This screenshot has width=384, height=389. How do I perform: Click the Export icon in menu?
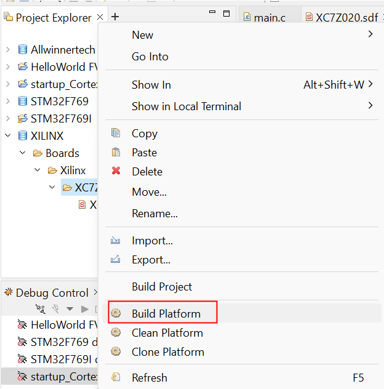coord(115,260)
